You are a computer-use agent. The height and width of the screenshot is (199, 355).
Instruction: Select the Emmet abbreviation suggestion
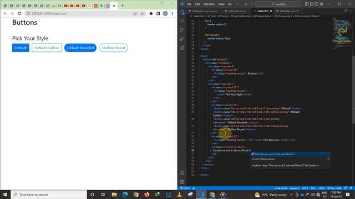(290, 154)
